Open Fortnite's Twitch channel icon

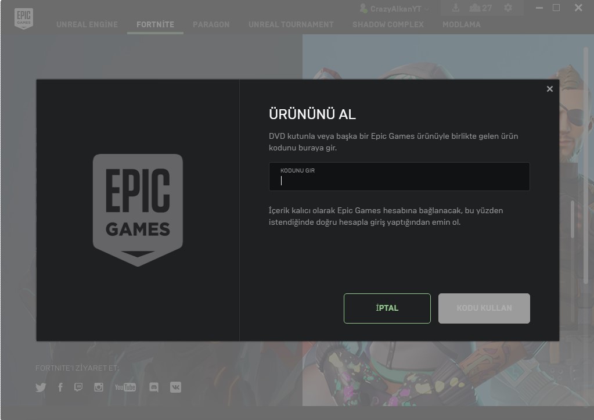click(78, 387)
